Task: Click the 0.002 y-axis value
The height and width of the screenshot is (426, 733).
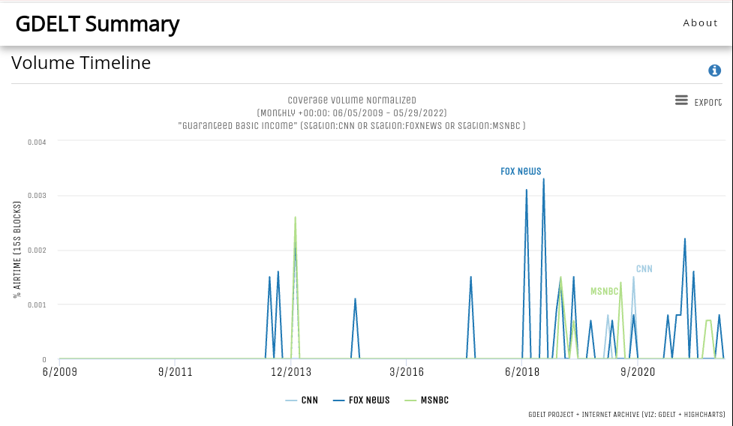Action: click(37, 250)
